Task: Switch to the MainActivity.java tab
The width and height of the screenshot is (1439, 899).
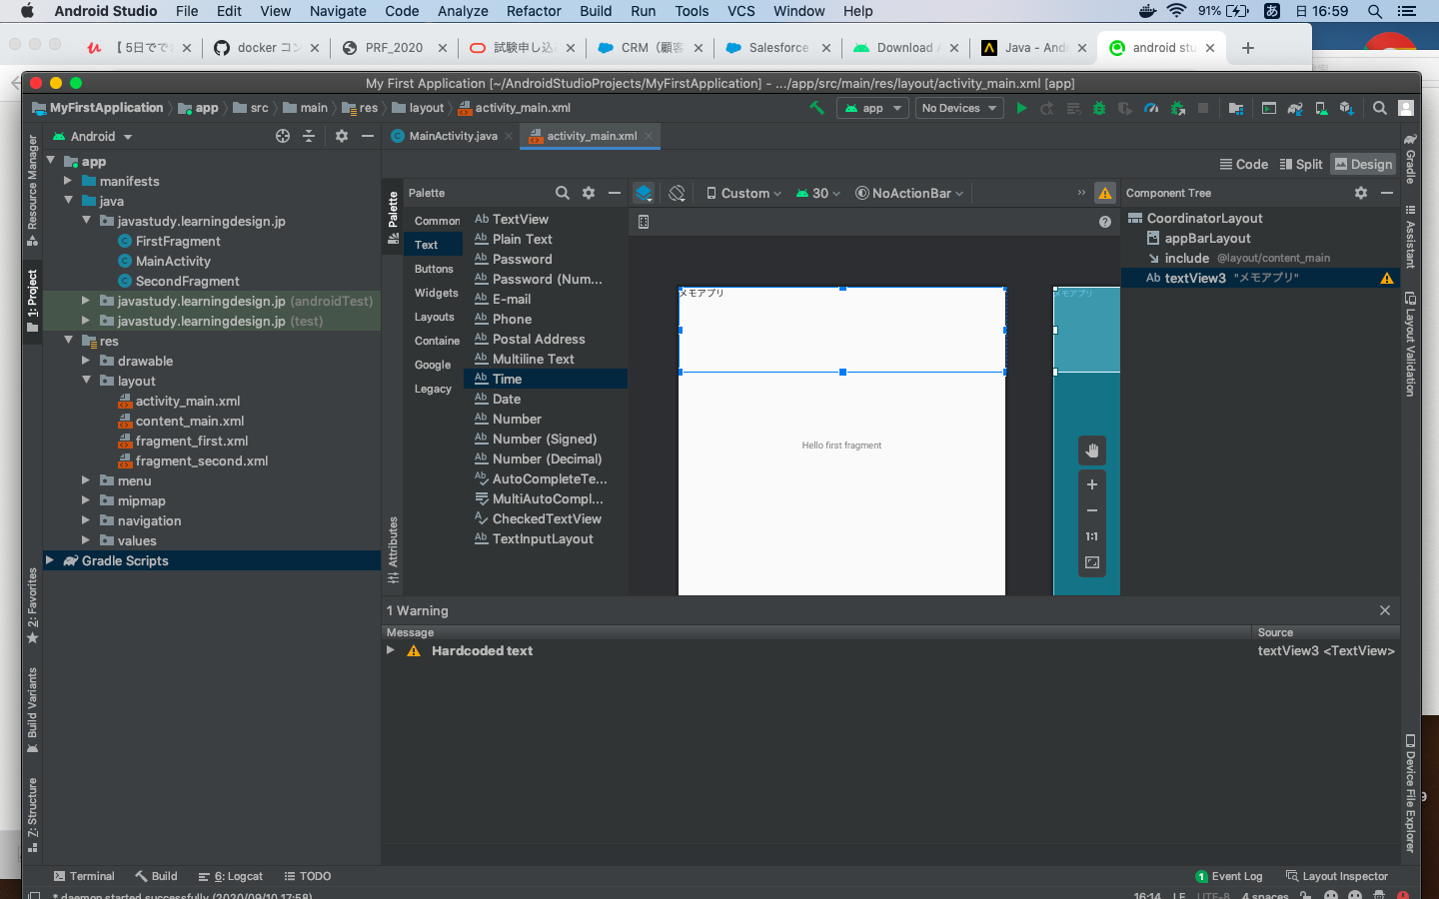Action: 452,136
